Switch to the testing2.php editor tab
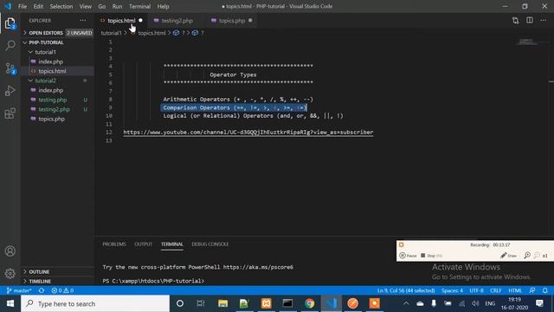Image resolution: width=554 pixels, height=312 pixels. (x=177, y=21)
